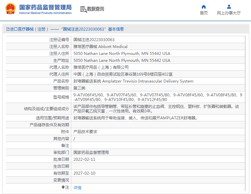Image resolution: width=251 pixels, height=194 pixels.
Task: Click the 备注 label
Action: (65, 145)
